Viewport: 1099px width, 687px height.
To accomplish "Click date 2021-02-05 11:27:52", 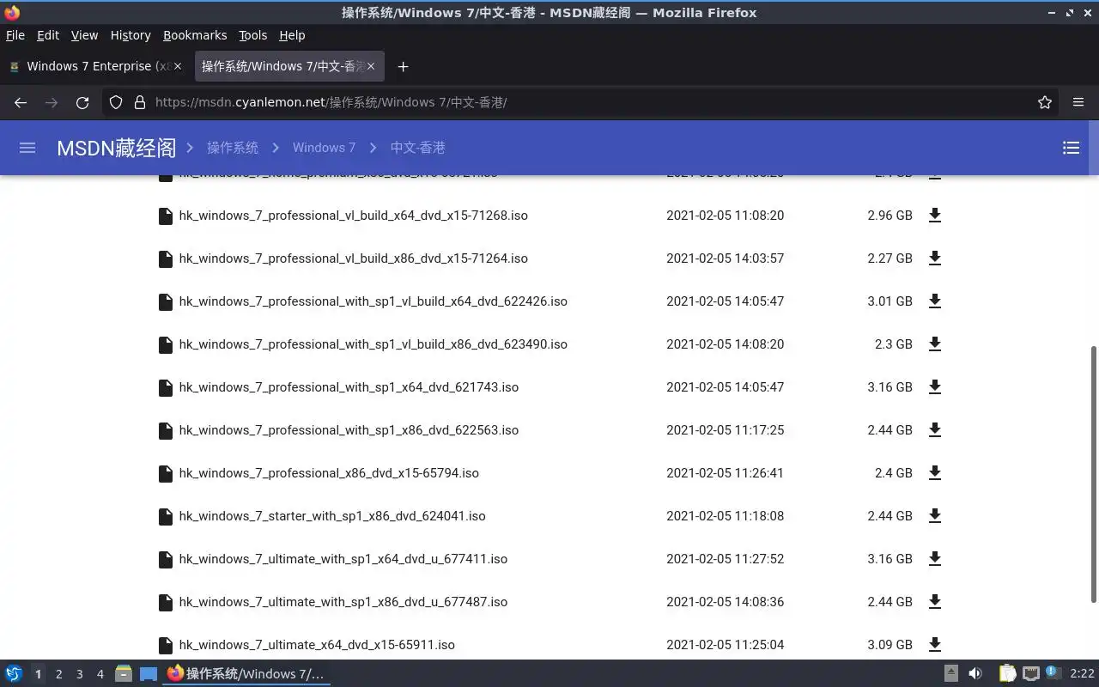I will pos(725,559).
